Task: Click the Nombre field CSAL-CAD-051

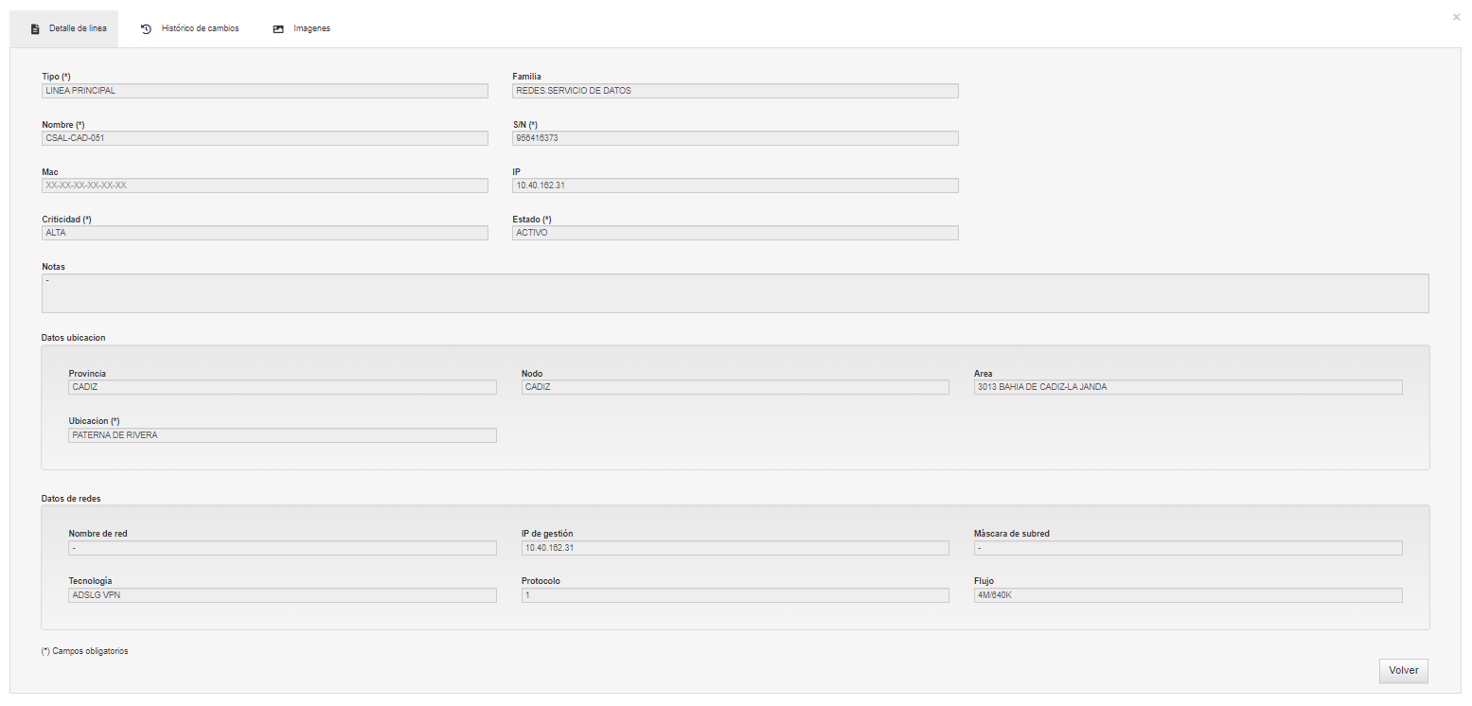Action: click(265, 138)
